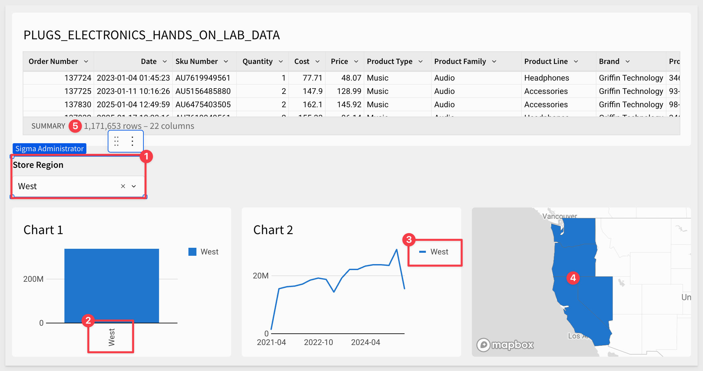Click the West legend entry in Chart 2

(x=434, y=252)
